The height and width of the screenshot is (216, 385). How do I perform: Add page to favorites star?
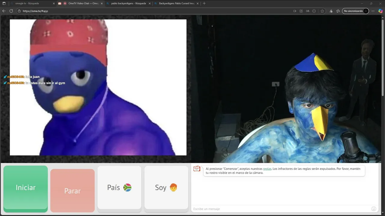tap(322, 11)
